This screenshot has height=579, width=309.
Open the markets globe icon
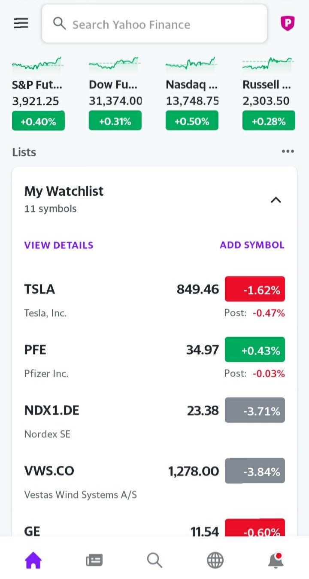(x=215, y=560)
